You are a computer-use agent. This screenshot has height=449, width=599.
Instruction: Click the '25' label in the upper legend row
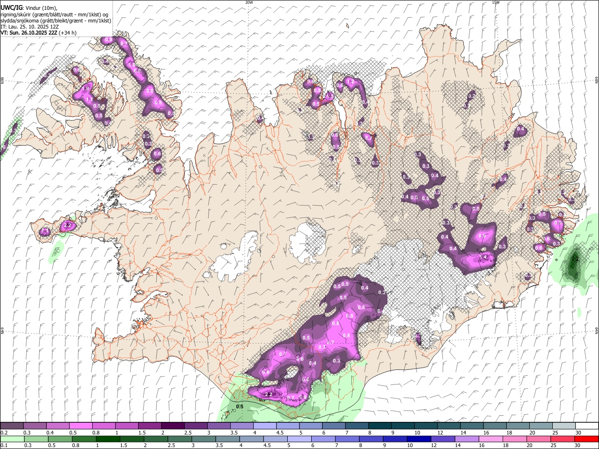click(x=555, y=433)
